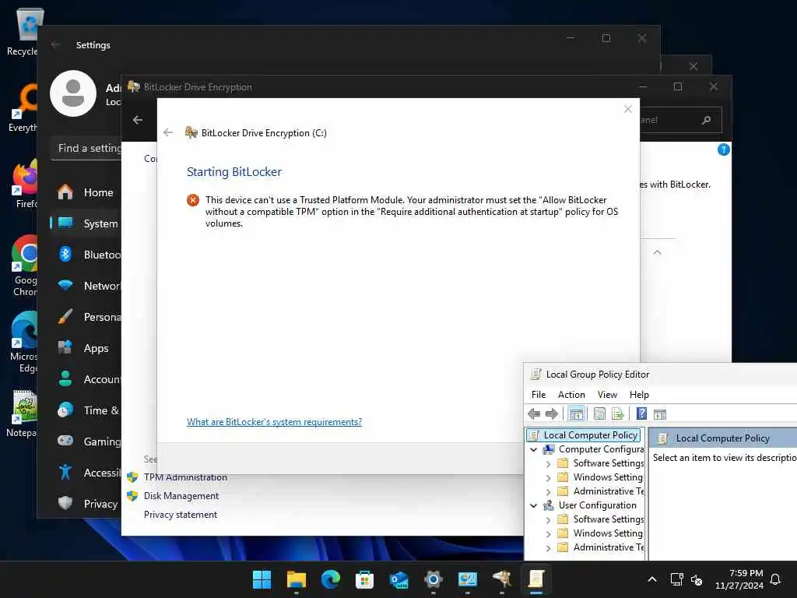Click blue help icon in BitLocker control panel
This screenshot has height=598, width=797.
pos(723,149)
